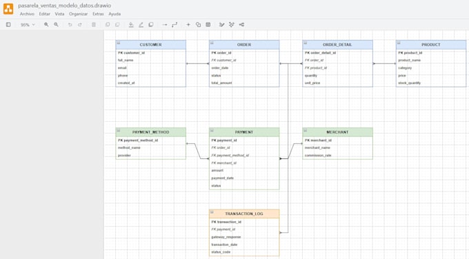Select the TRANSACTION_LOG table header
The width and height of the screenshot is (469, 259).
244,214
